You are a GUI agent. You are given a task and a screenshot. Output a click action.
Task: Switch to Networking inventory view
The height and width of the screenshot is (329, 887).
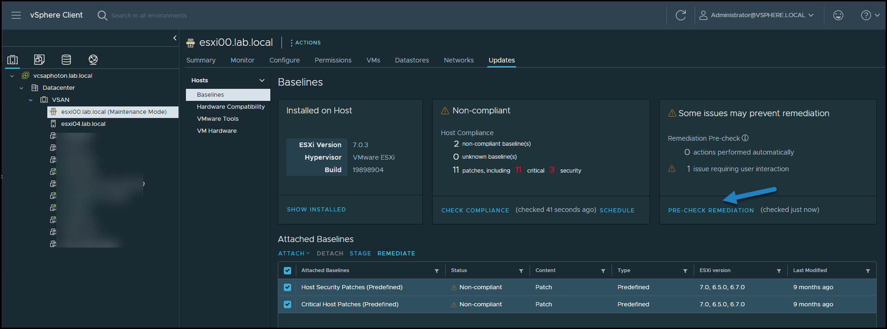[x=93, y=59]
